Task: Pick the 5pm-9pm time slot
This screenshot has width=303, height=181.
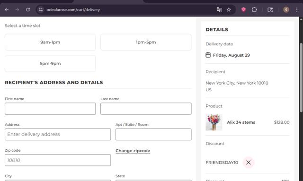Action: pyautogui.click(x=50, y=63)
